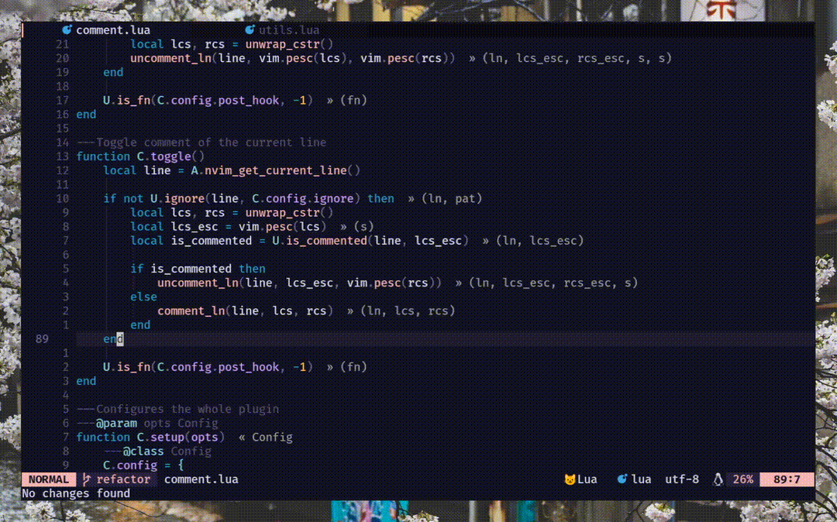Click the NORMAL mode indicator
Screen dimensions: 837x522
tap(47, 479)
